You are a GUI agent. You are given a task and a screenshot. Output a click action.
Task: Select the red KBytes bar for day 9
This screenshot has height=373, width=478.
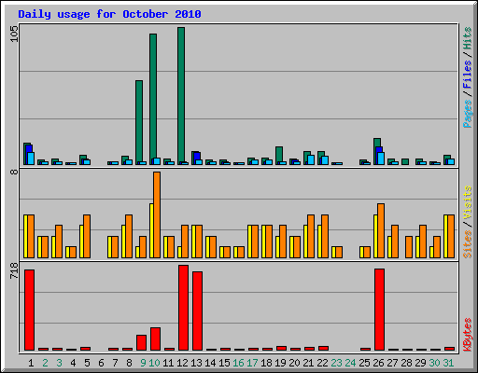(x=141, y=342)
